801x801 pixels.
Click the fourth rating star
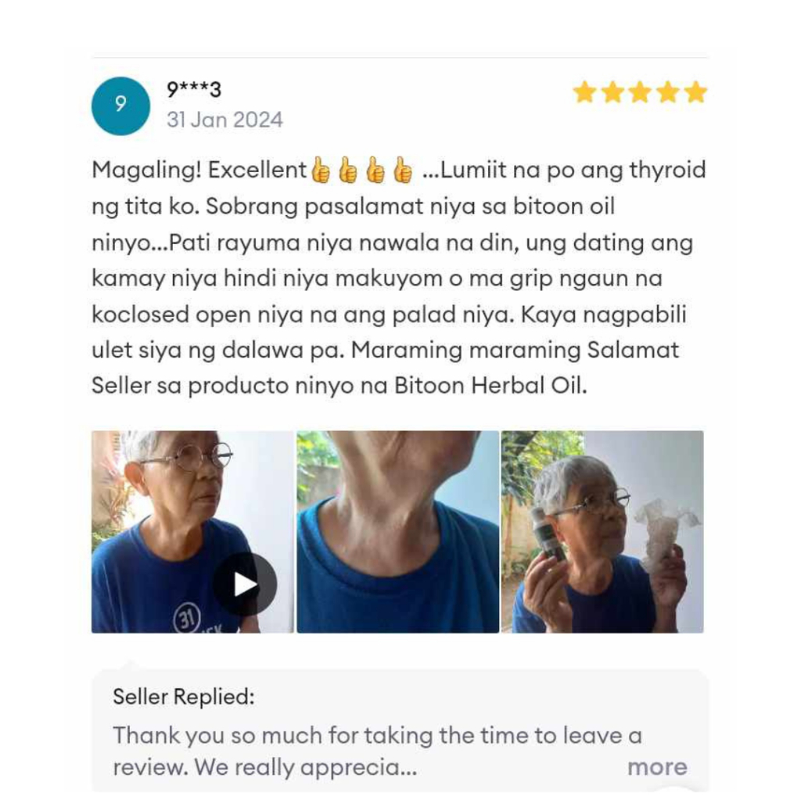click(668, 93)
